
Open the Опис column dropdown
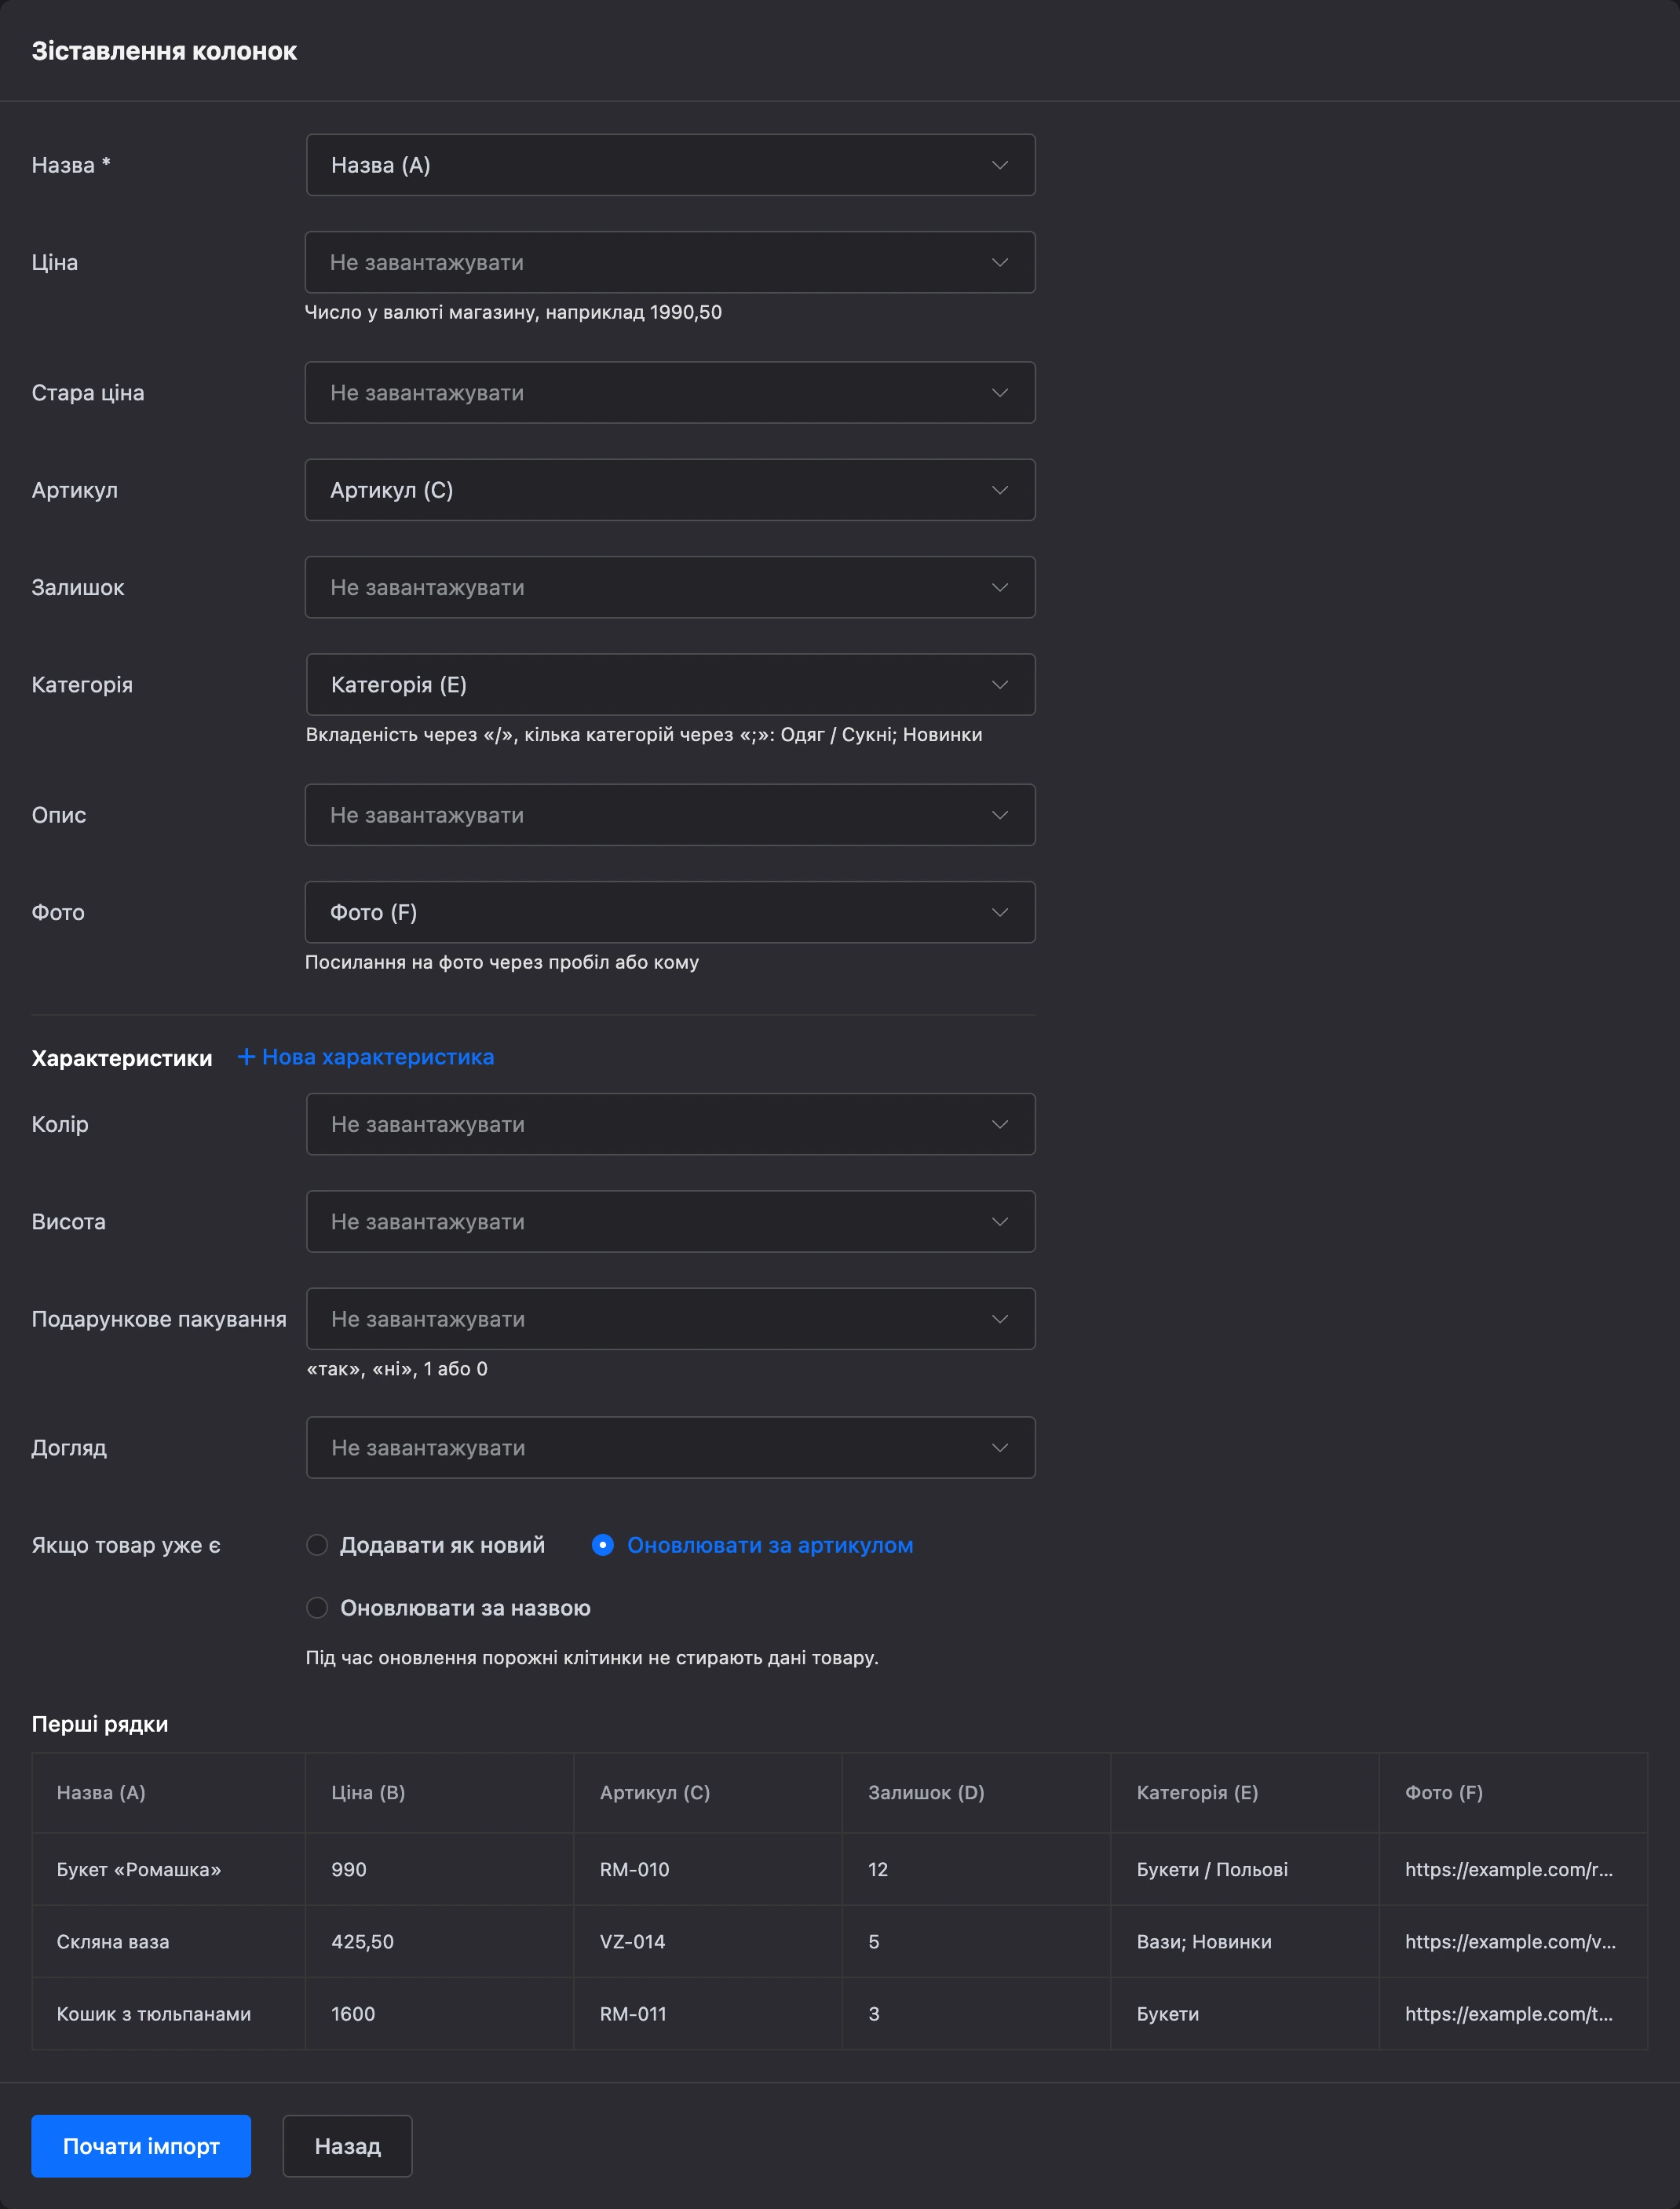click(670, 815)
